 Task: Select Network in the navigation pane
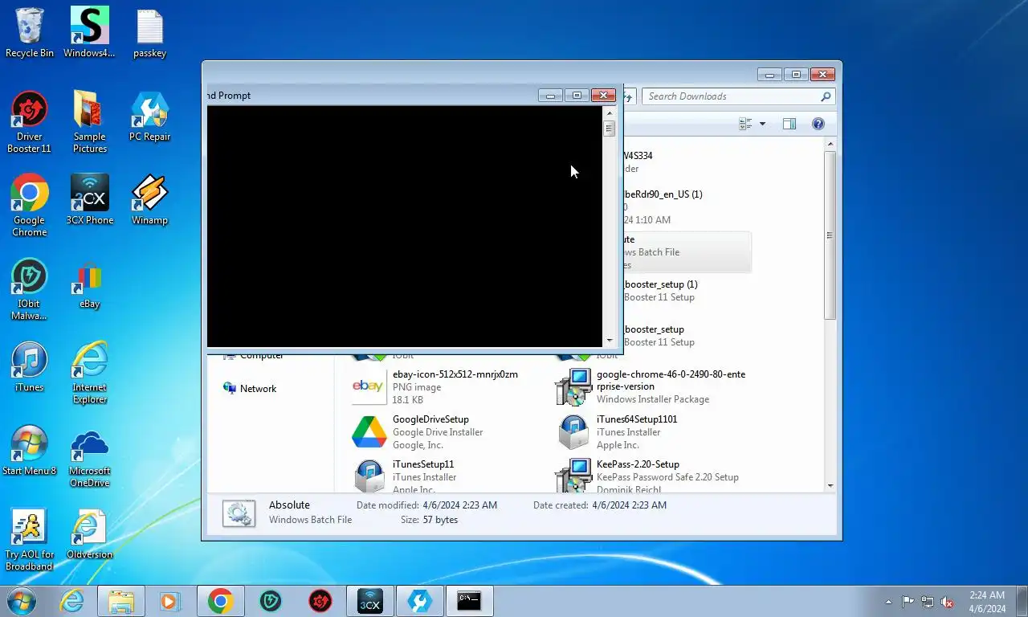(x=250, y=388)
